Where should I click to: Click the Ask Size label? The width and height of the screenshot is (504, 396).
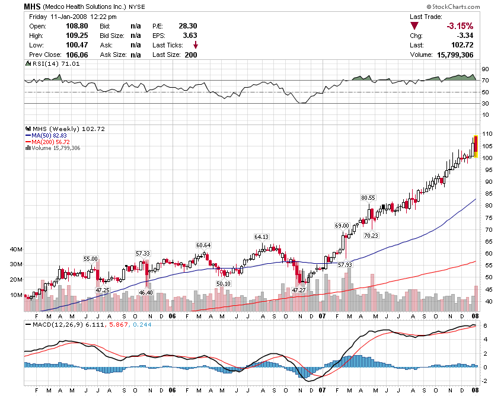click(x=113, y=55)
